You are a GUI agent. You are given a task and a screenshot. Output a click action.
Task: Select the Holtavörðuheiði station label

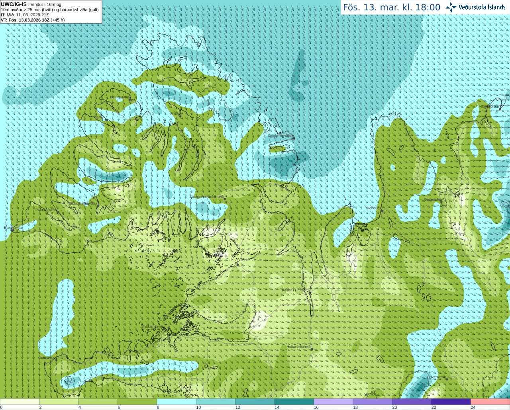pyautogui.click(x=298, y=347)
